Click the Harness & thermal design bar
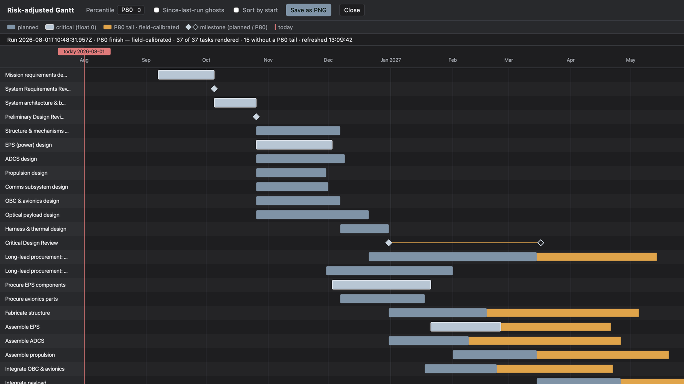684x384 pixels. [365, 229]
